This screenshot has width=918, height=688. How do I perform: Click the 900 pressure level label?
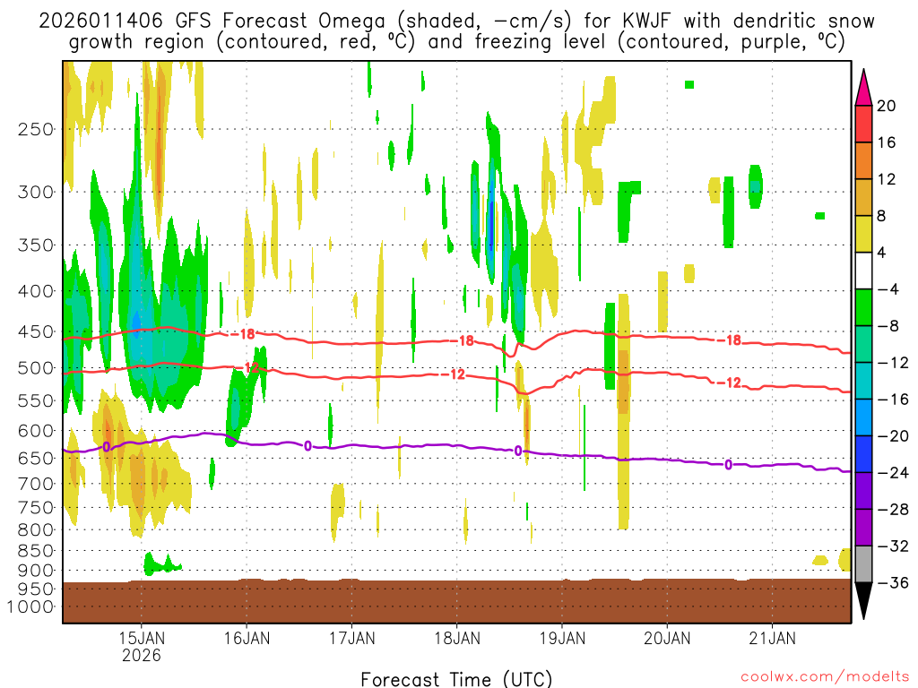click(36, 571)
